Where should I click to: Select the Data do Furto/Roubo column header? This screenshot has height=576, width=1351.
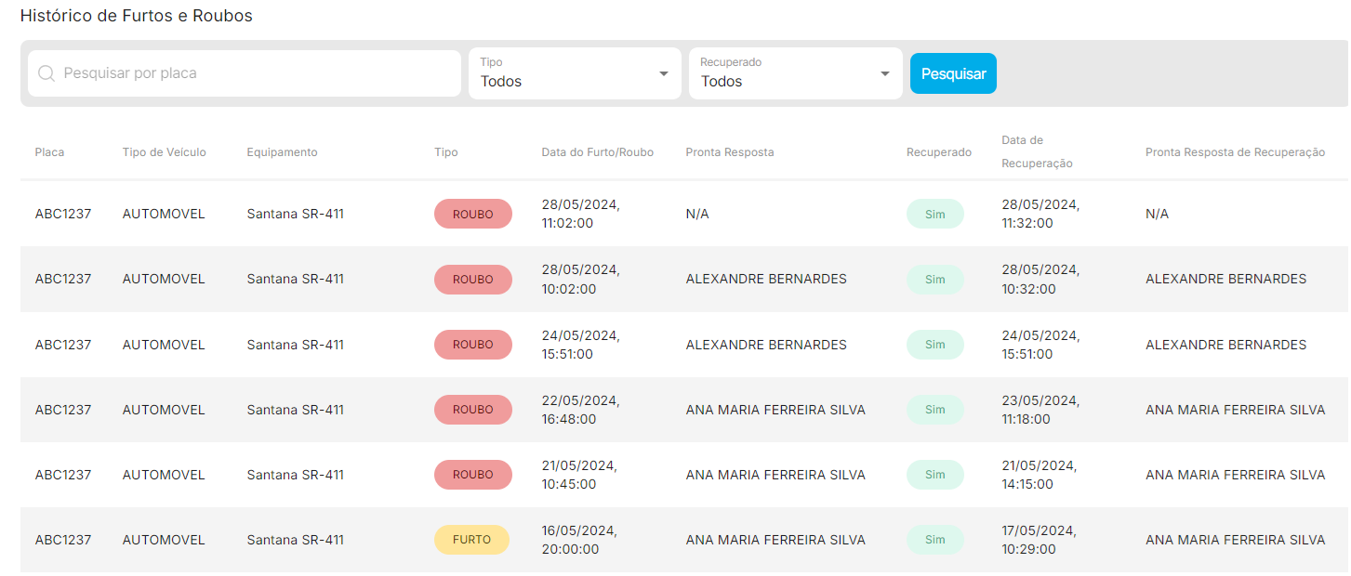tap(598, 152)
